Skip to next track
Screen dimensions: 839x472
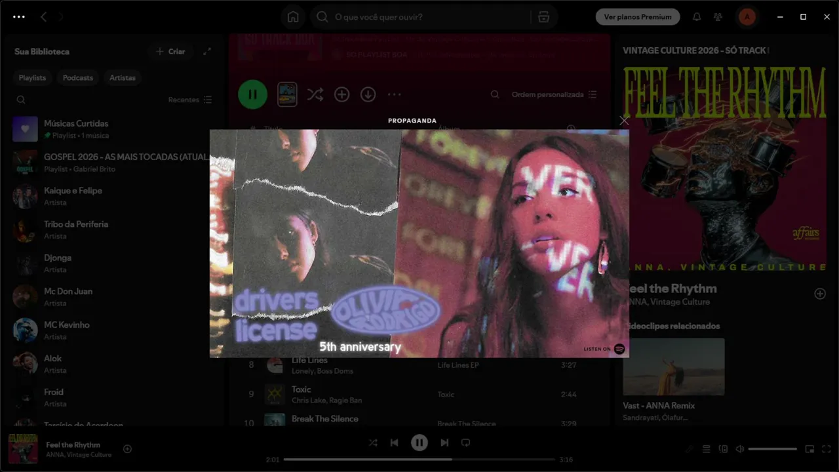pyautogui.click(x=444, y=442)
